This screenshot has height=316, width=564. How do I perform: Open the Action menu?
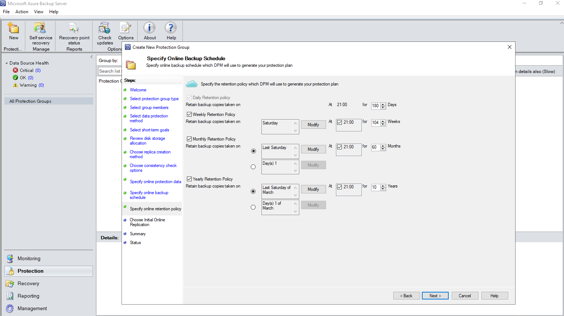tap(22, 12)
